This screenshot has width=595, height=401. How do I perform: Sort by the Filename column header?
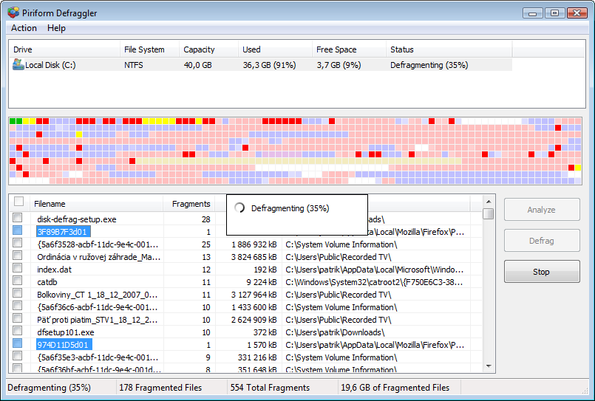coord(97,204)
